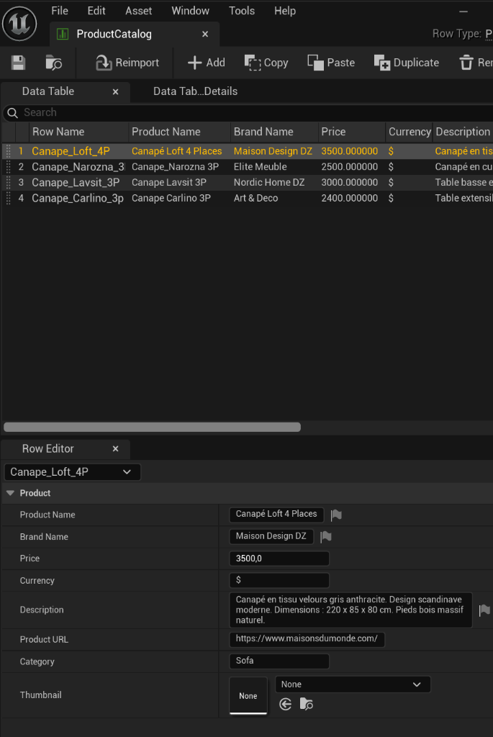The image size is (493, 737).
Task: Edit the Product URL field
Action: [x=307, y=639]
